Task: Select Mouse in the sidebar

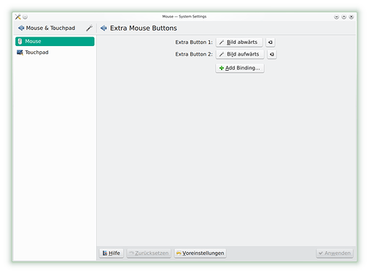Action: 55,42
